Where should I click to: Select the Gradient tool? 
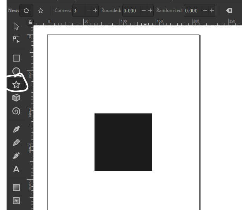(x=16, y=188)
